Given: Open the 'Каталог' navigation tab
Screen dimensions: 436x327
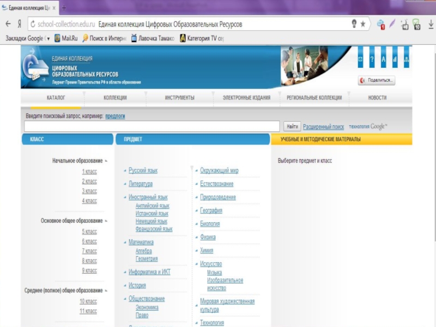Looking at the screenshot, I should click(56, 98).
